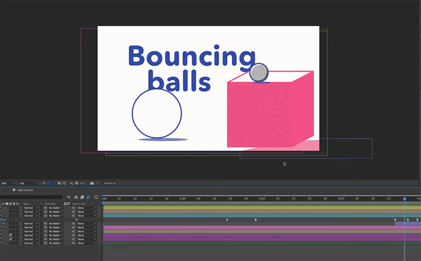
Task: Click the dimmed Show Snapshot icon
Action: click(x=97, y=183)
